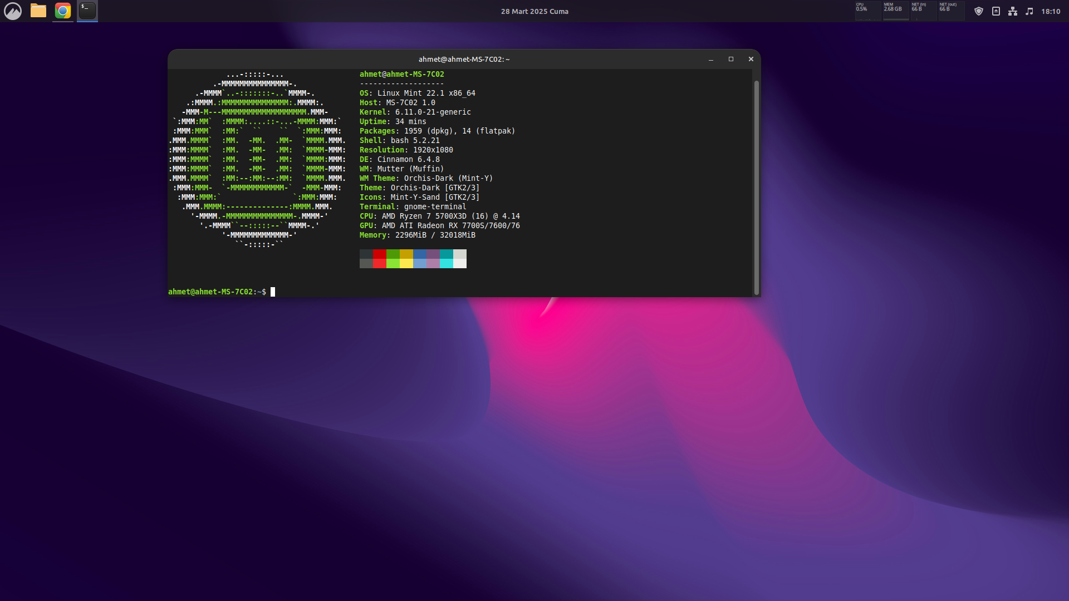Close the terminal window
This screenshot has height=601, width=1069.
pos(751,59)
